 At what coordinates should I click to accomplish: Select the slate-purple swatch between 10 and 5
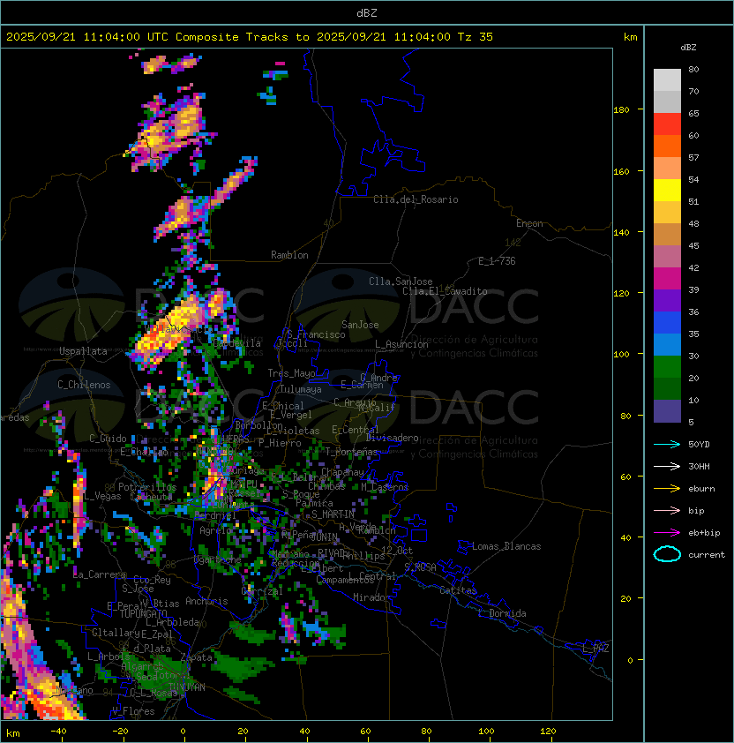pyautogui.click(x=667, y=411)
